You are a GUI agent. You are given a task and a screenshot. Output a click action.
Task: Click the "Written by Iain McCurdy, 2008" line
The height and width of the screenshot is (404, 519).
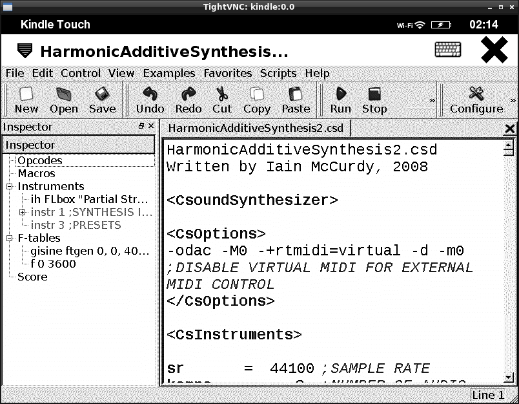[297, 167]
